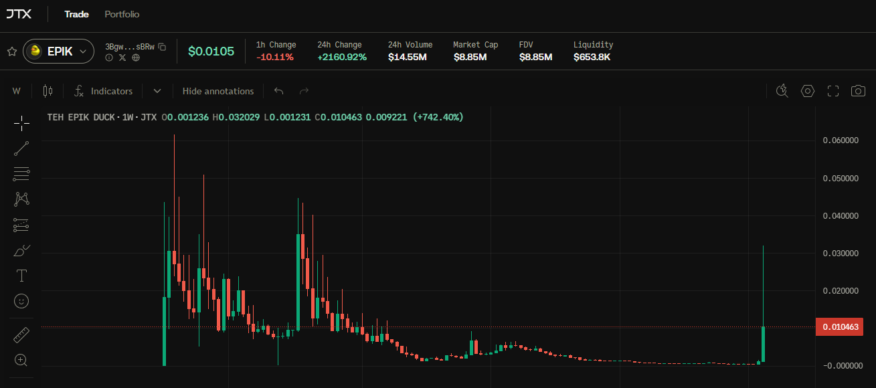Select the Fibonacci retracement tool

(x=21, y=174)
